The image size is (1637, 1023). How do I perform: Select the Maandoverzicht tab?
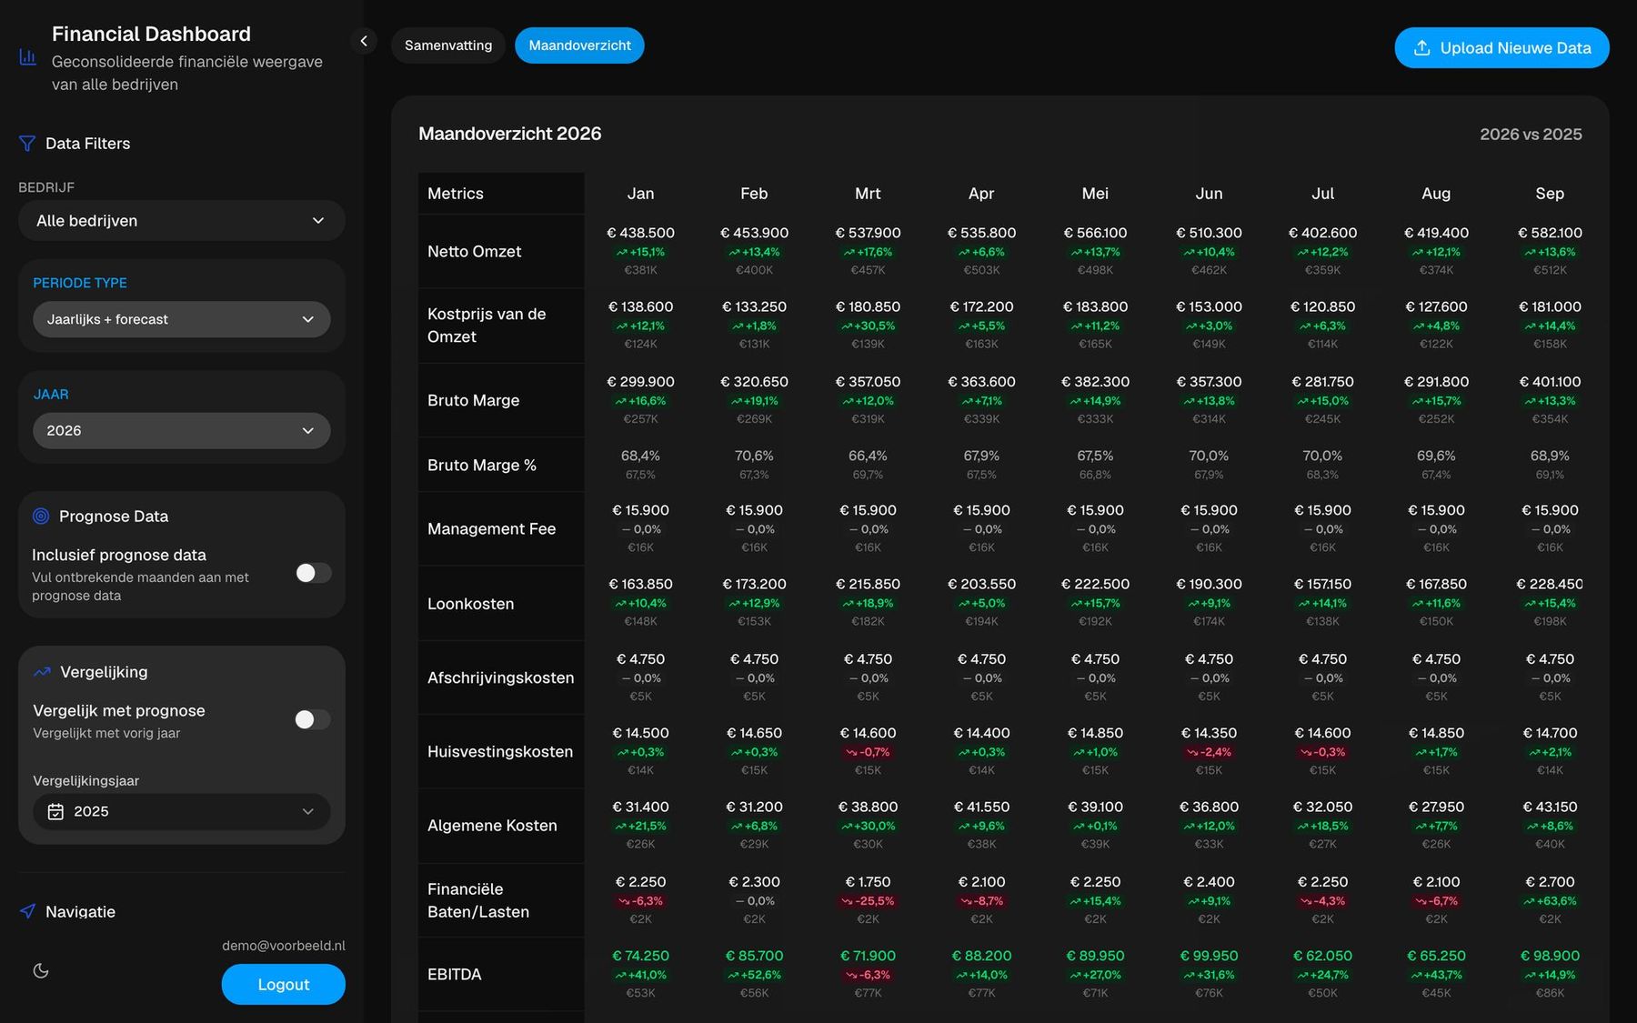click(579, 45)
